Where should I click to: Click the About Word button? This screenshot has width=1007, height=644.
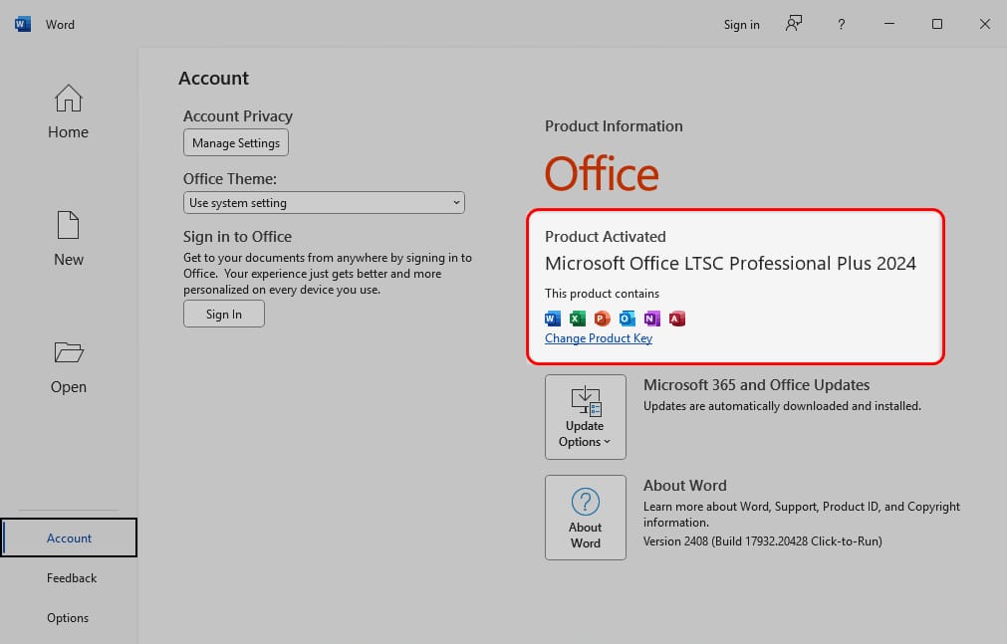[x=585, y=518]
